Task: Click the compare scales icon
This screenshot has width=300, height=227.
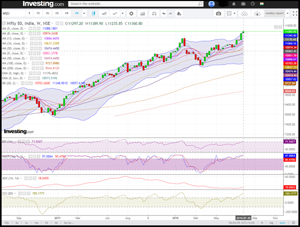Action: click(x=154, y=14)
